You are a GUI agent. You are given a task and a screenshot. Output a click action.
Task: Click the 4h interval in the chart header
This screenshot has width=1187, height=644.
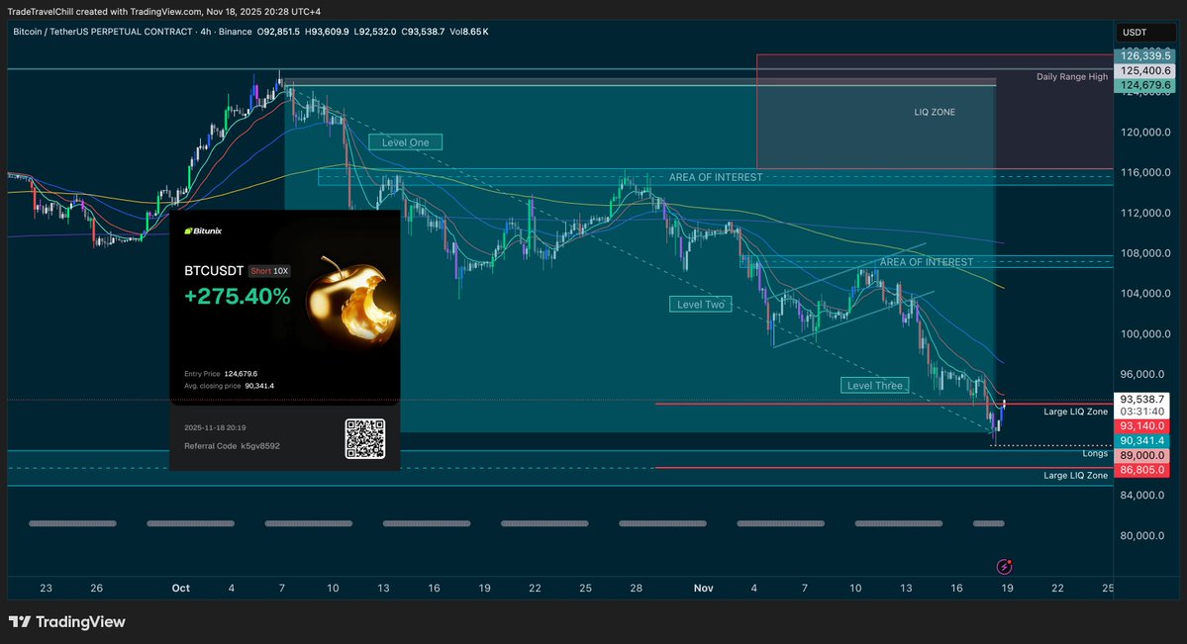pos(206,32)
